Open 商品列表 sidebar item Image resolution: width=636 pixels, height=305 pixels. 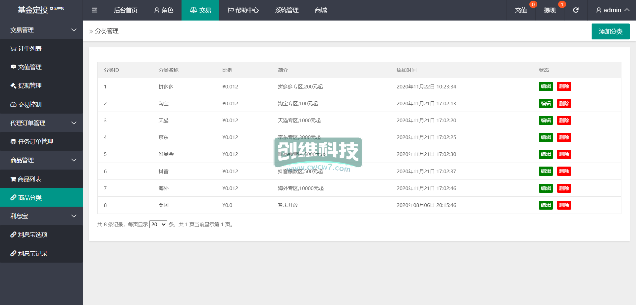[29, 179]
